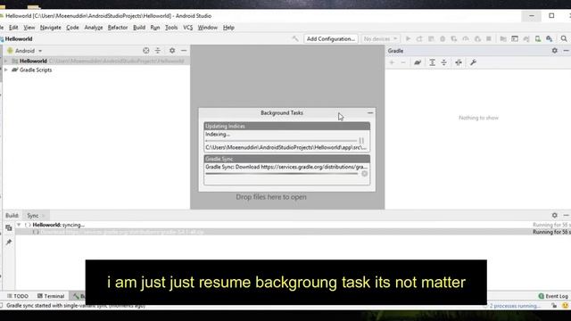Open Project panel gear settings
Viewport: 571px width, 321px height.
pos(172,51)
